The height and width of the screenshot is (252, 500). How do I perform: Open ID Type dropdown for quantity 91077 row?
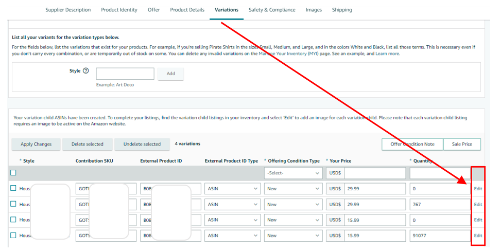pyautogui.click(x=232, y=236)
